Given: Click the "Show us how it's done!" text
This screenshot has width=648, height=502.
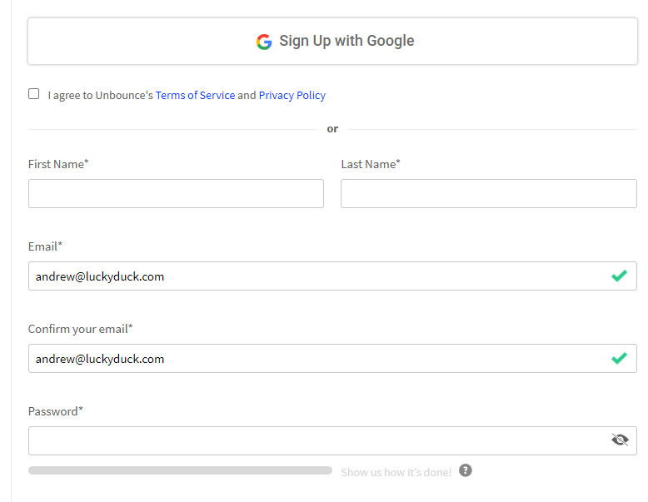Looking at the screenshot, I should [x=396, y=472].
